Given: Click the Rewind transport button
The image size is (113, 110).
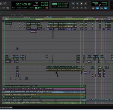Looking at the screenshot, I should [x=77, y=8].
